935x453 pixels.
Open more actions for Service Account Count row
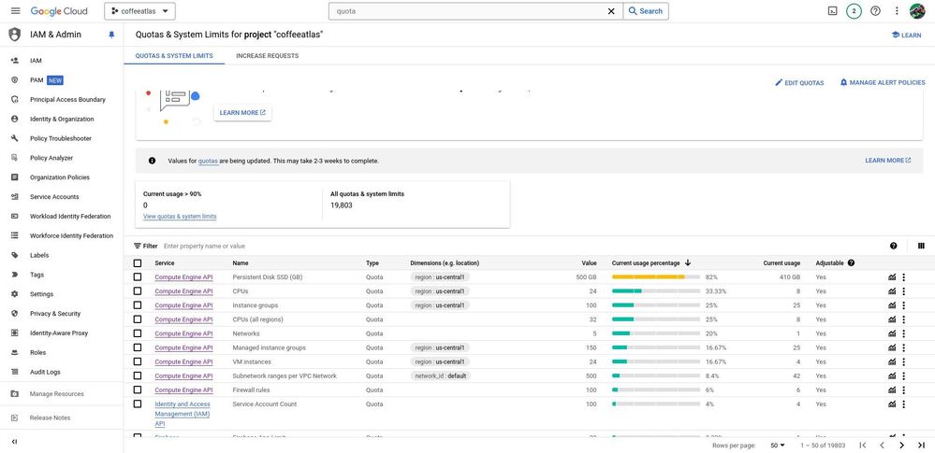pos(904,404)
